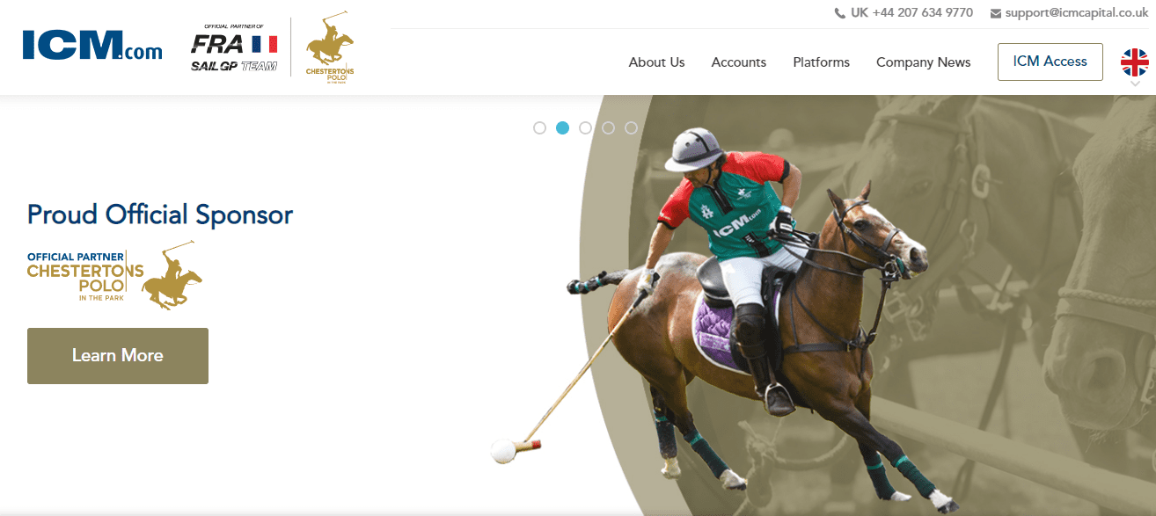Expand the Platforms navigation menu
The image size is (1156, 516).
point(822,62)
